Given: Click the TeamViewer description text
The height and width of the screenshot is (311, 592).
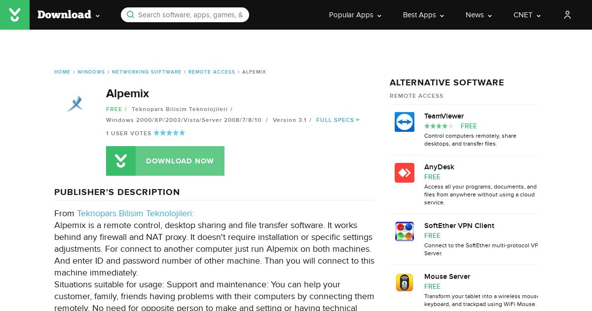Looking at the screenshot, I should click(x=470, y=140).
